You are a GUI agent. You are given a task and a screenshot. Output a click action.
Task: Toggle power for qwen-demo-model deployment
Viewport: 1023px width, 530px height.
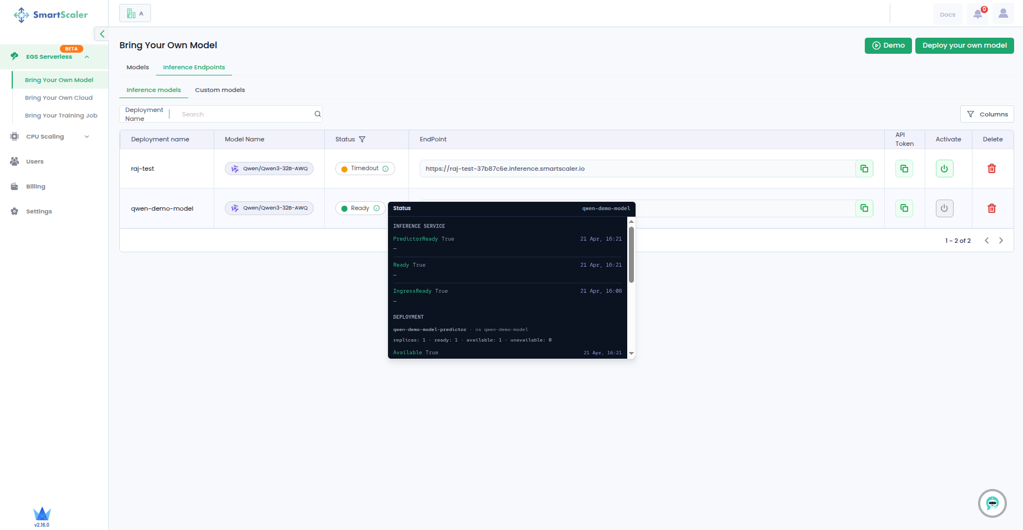pos(944,208)
